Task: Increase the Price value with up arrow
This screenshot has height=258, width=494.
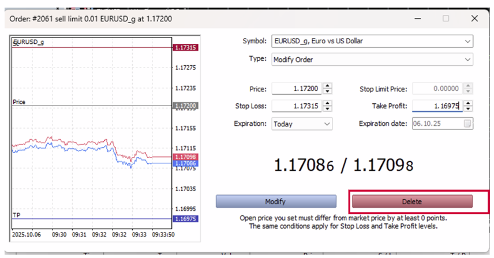Action: point(328,86)
